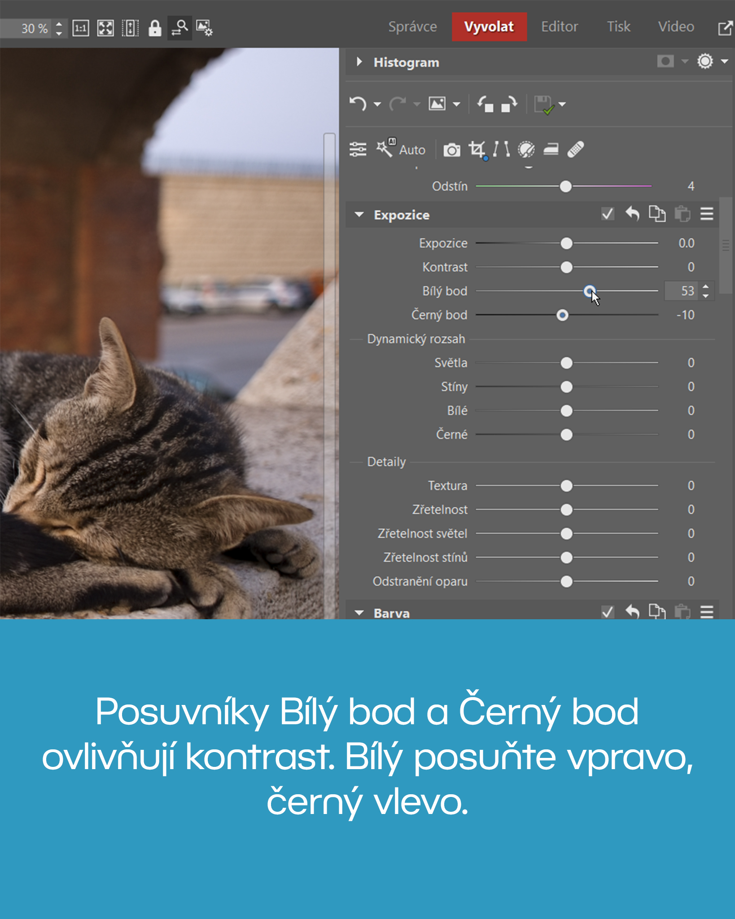Click the Auto enhancement button
This screenshot has width=735, height=919.
point(401,149)
